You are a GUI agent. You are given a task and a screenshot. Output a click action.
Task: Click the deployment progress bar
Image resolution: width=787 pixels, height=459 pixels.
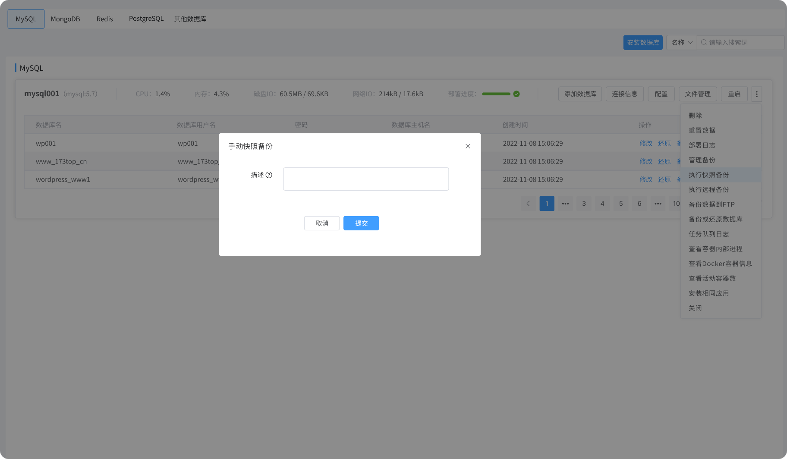pos(496,94)
